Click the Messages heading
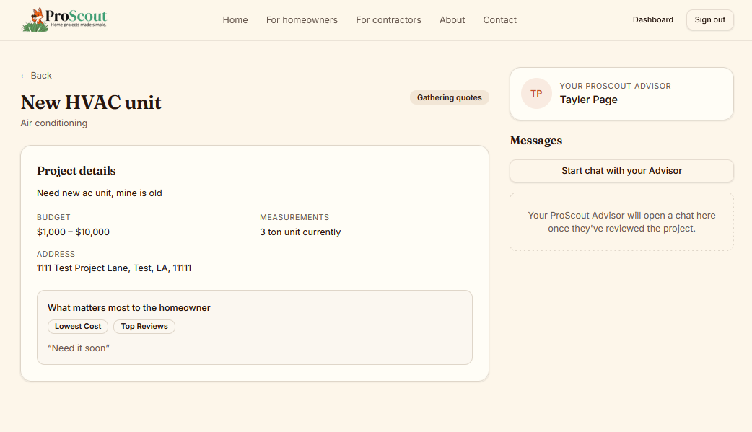752x432 pixels. [535, 141]
